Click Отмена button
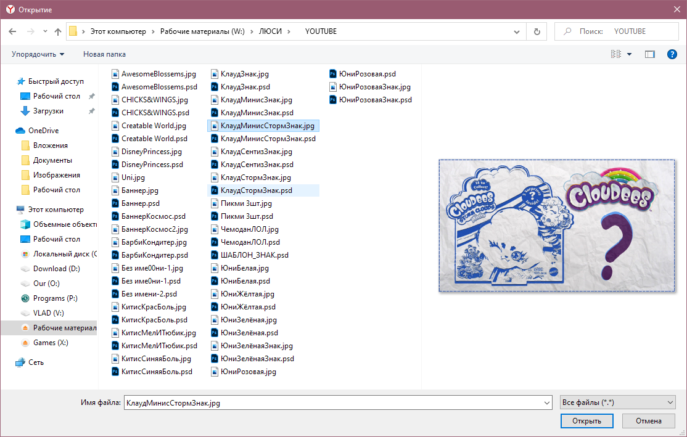This screenshot has width=687, height=437. [x=648, y=421]
